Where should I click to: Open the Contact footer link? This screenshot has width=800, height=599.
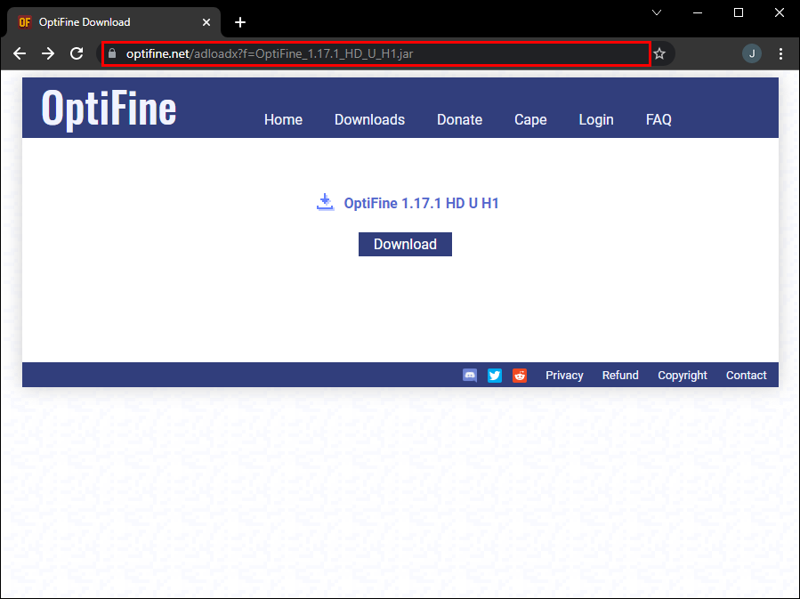pos(746,376)
